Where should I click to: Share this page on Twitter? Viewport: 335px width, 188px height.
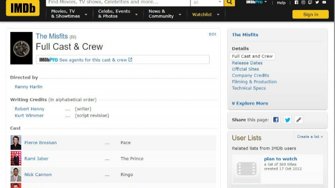point(287,120)
